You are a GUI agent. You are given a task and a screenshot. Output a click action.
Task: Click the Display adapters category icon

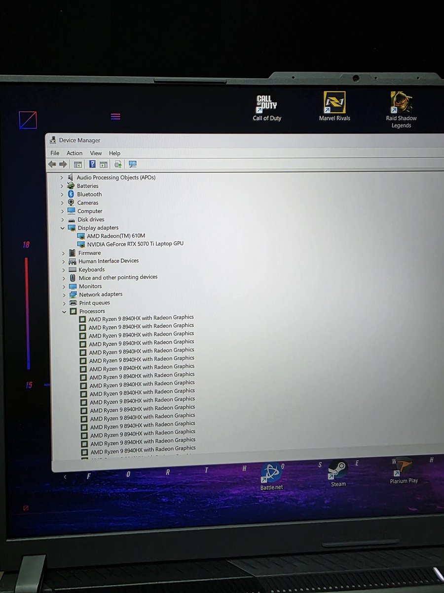pos(72,228)
